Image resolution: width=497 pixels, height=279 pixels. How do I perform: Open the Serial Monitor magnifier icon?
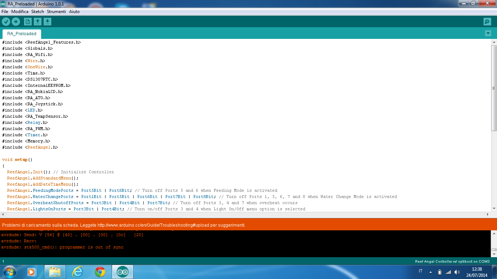487,22
